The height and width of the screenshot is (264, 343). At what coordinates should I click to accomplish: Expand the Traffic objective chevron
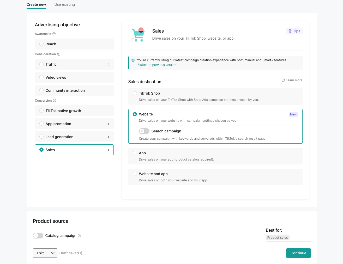(x=109, y=64)
